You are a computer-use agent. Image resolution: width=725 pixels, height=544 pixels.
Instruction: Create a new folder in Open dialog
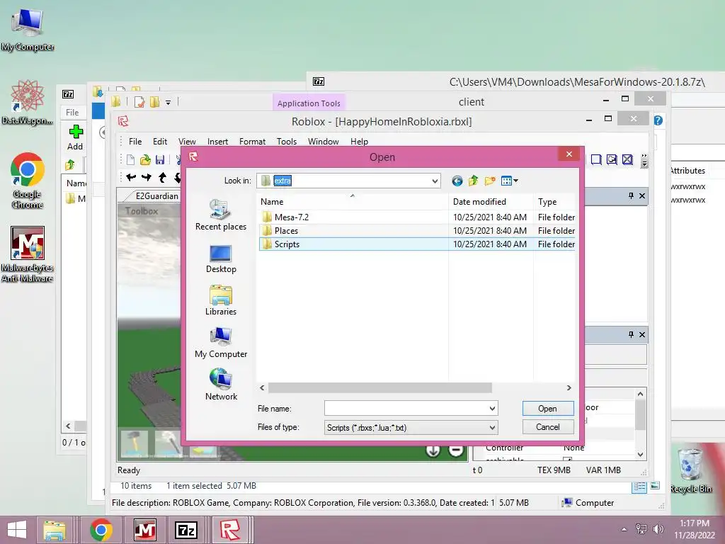490,181
